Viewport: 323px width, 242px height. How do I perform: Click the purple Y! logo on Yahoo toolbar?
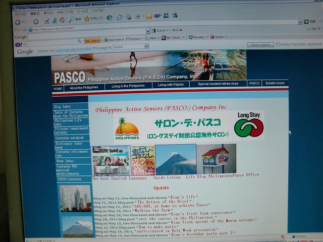click(19, 45)
